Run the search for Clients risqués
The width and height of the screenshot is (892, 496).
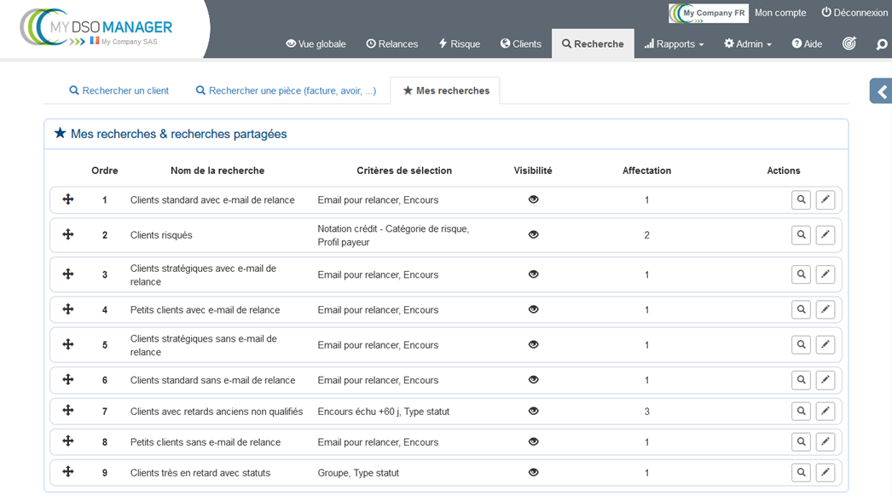pos(801,235)
